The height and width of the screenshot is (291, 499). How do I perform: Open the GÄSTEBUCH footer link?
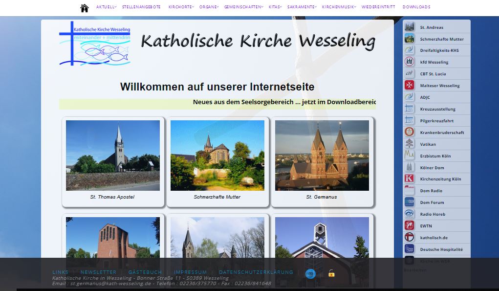(145, 272)
